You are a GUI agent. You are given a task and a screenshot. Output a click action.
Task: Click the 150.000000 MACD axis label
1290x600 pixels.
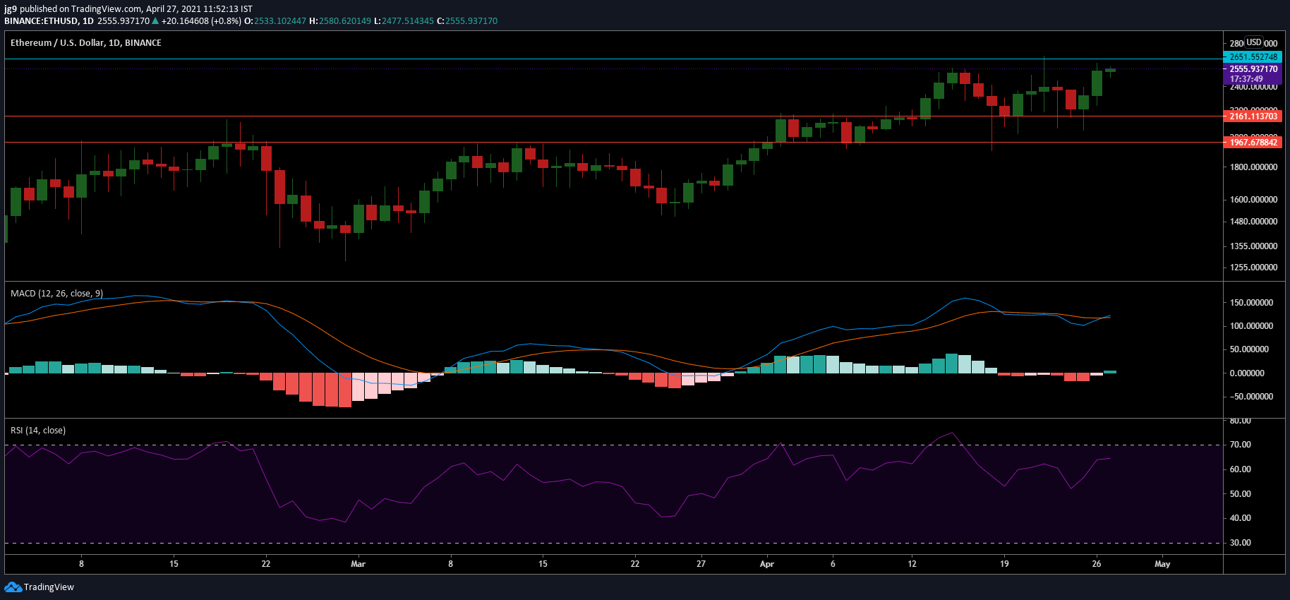coord(1251,303)
